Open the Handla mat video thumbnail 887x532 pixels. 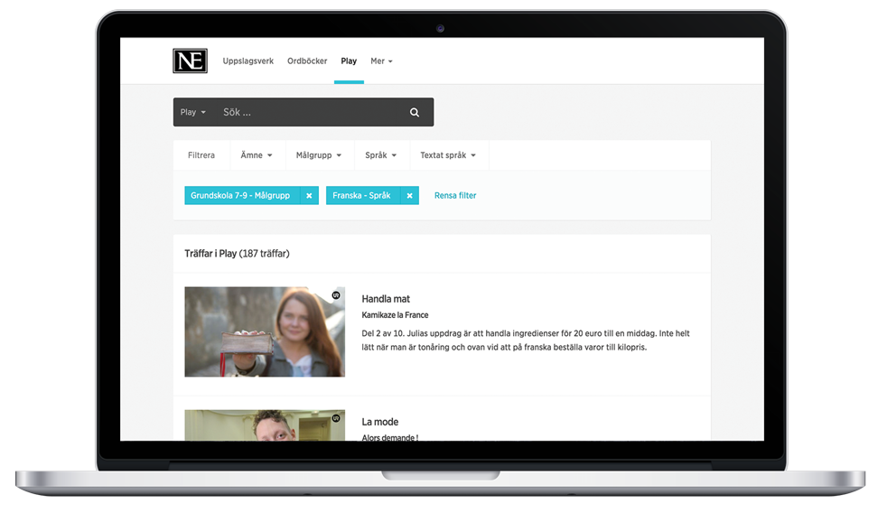click(x=265, y=331)
